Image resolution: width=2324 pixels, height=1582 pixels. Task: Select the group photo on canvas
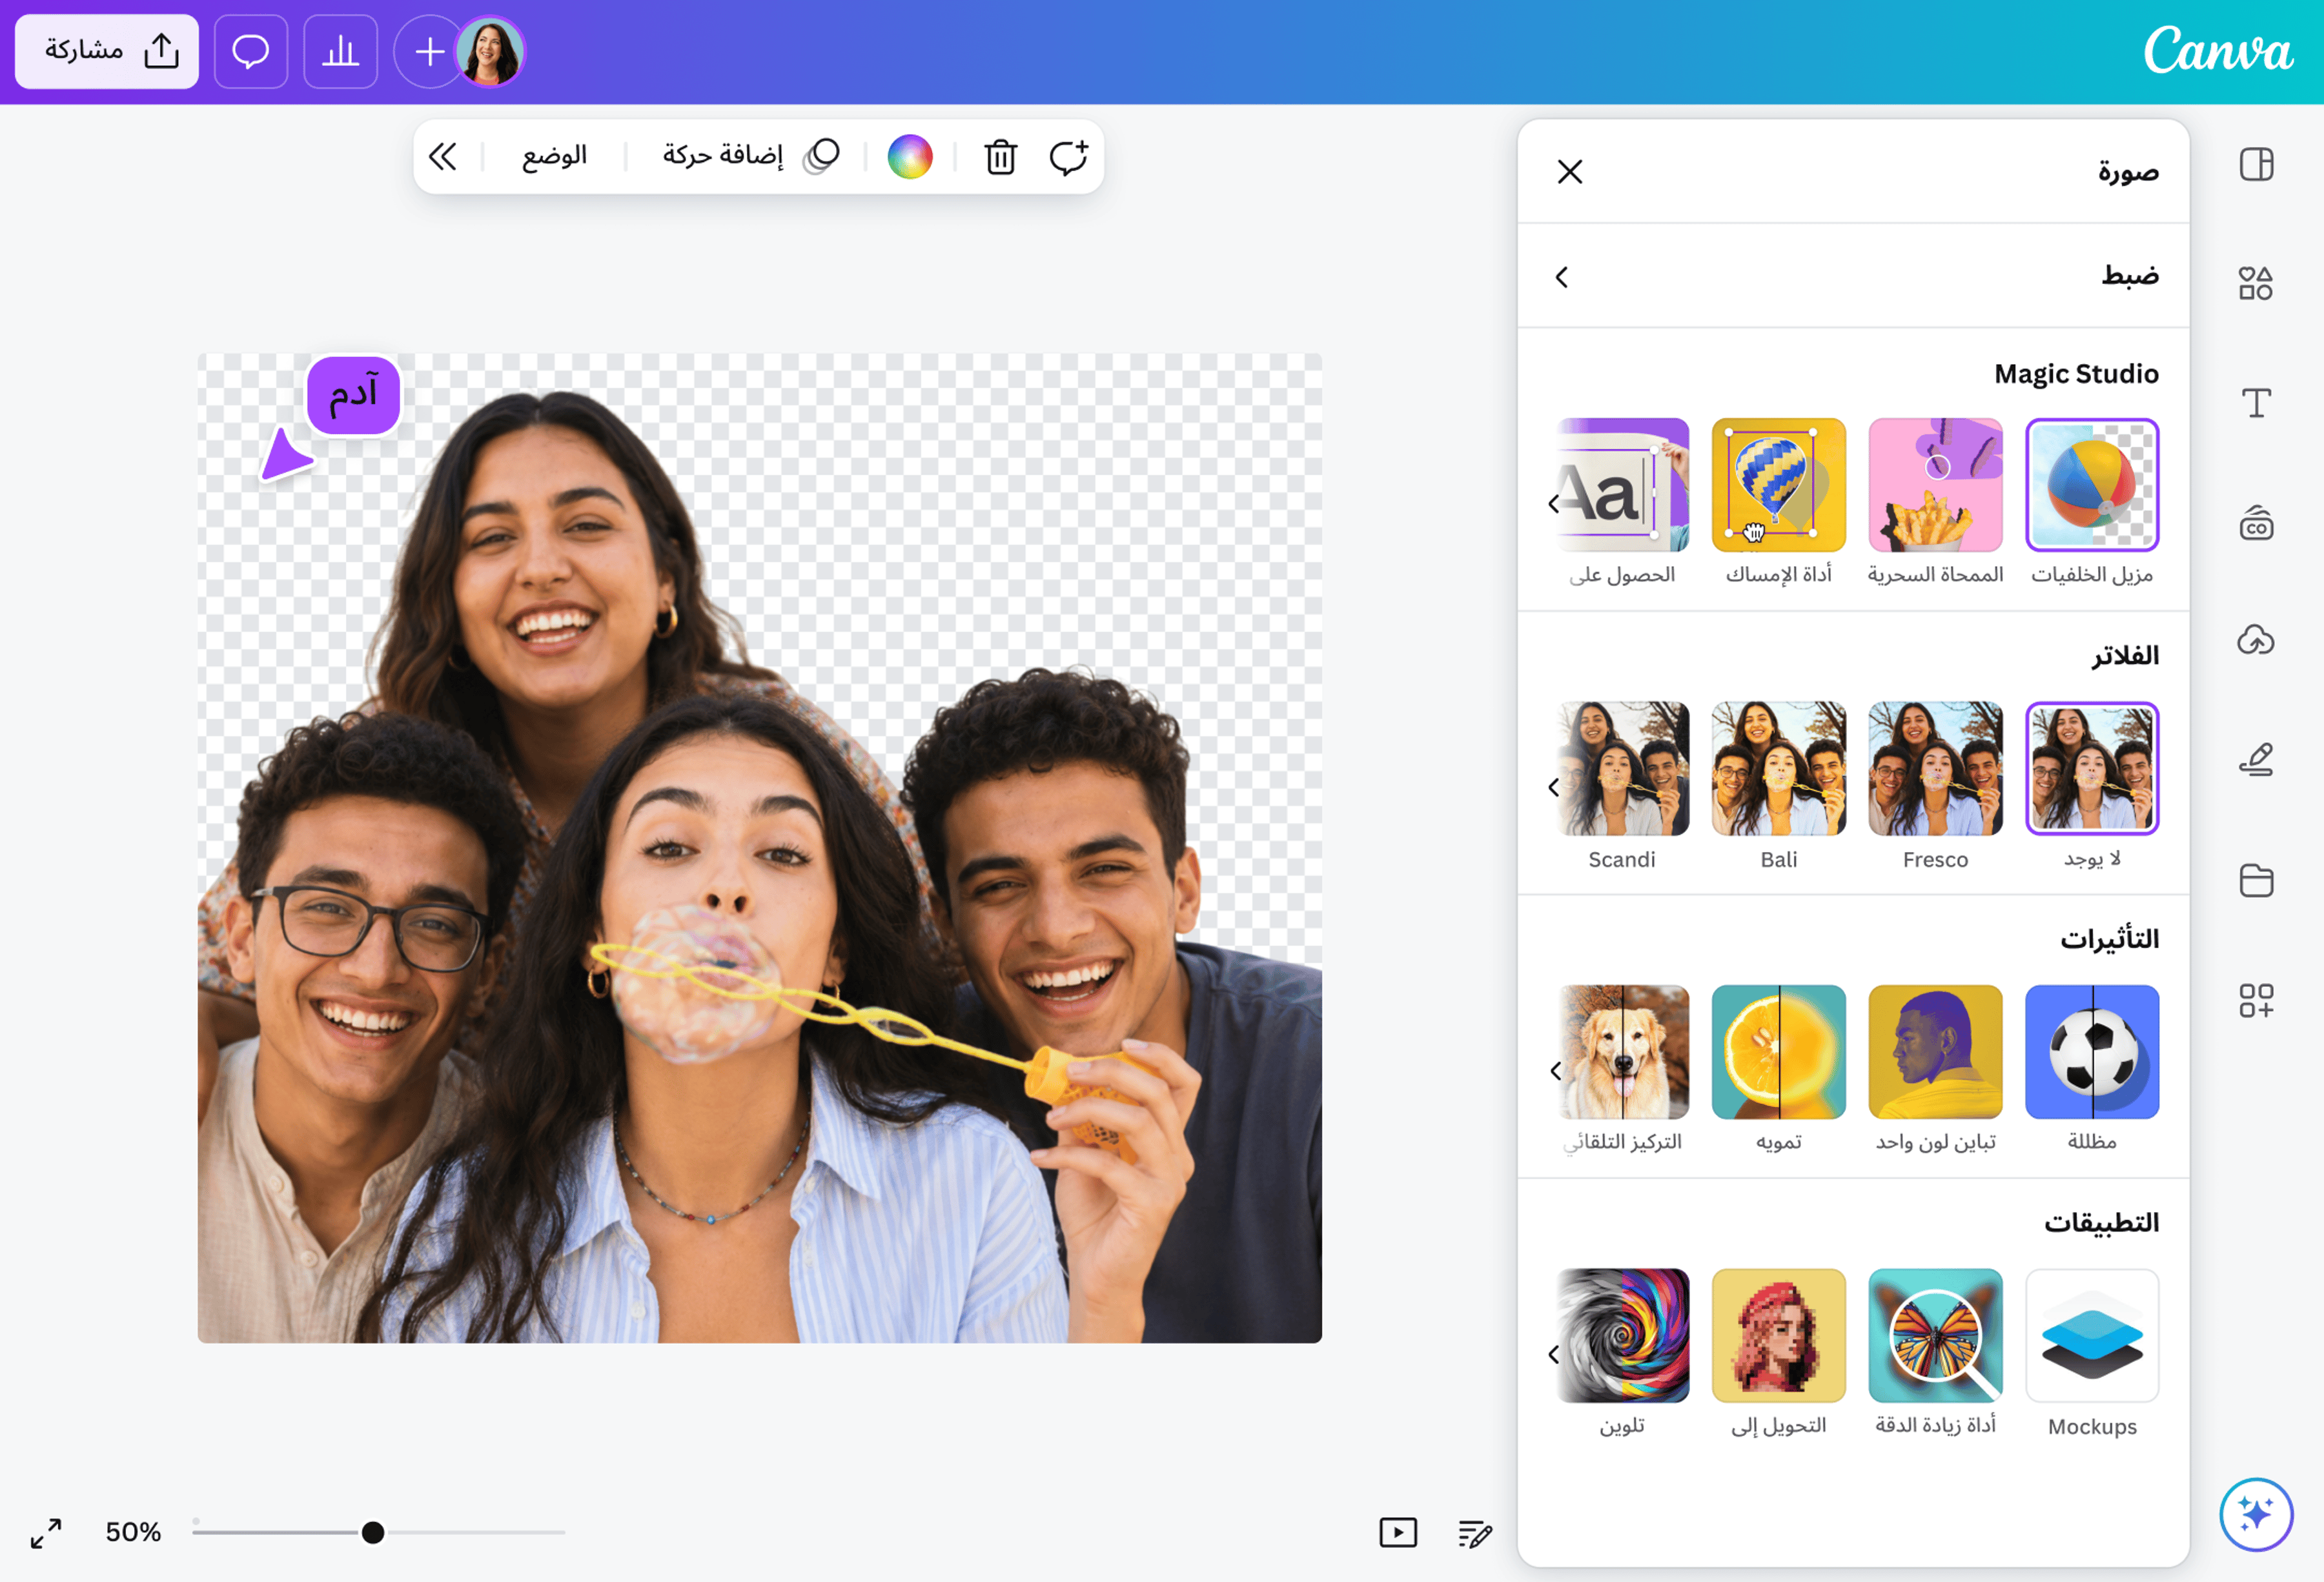pos(760,848)
